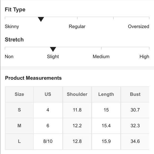Click the Fit Type slider triangle marker

[41, 19]
